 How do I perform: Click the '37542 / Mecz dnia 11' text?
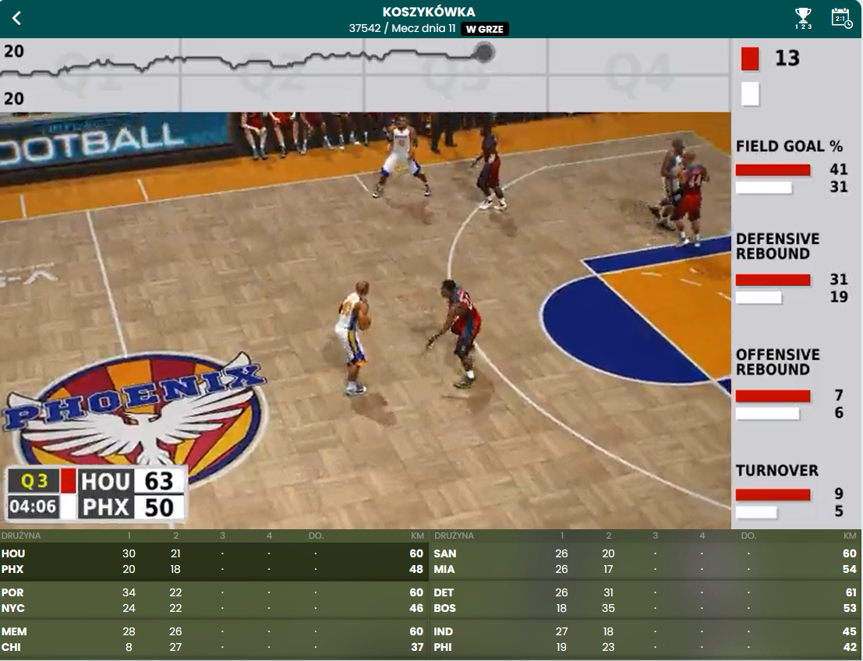pyautogui.click(x=402, y=28)
